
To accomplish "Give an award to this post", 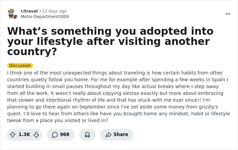I will click(87, 135).
